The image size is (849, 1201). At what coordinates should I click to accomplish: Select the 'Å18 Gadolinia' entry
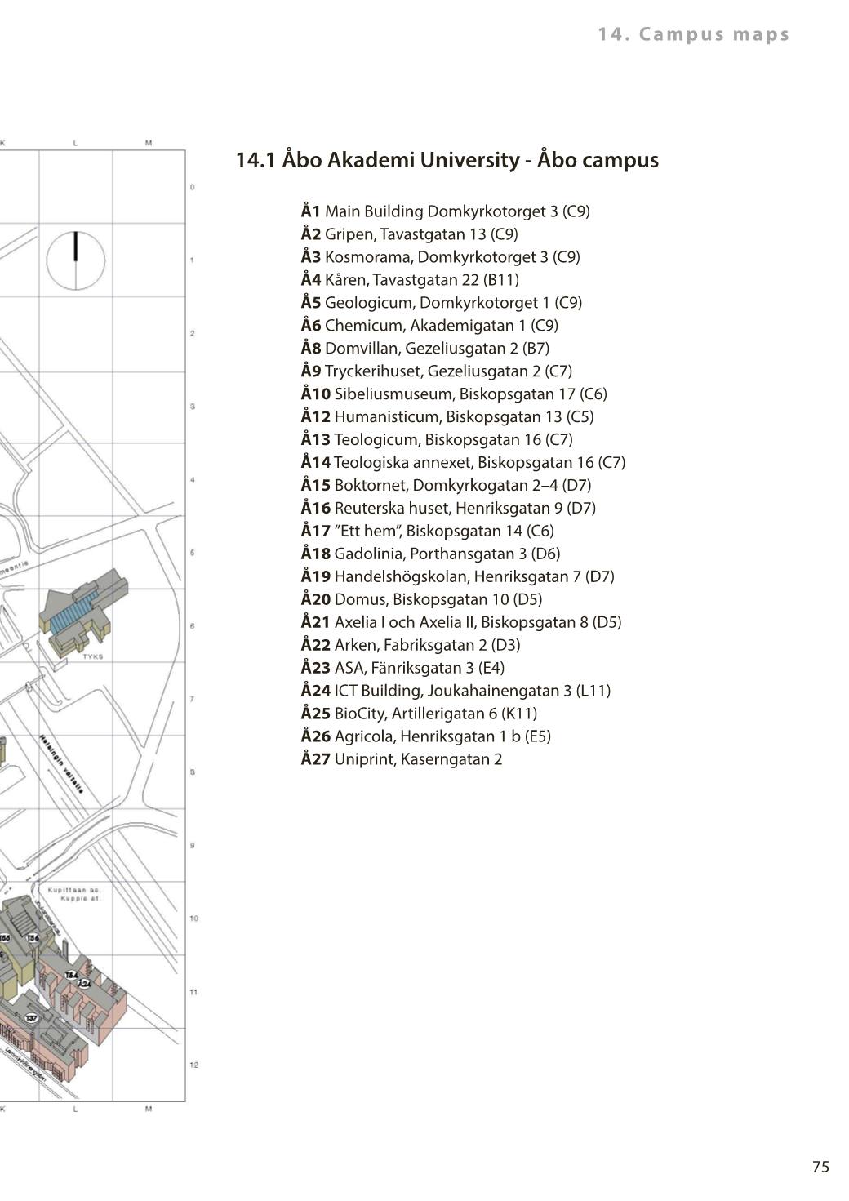click(x=431, y=554)
